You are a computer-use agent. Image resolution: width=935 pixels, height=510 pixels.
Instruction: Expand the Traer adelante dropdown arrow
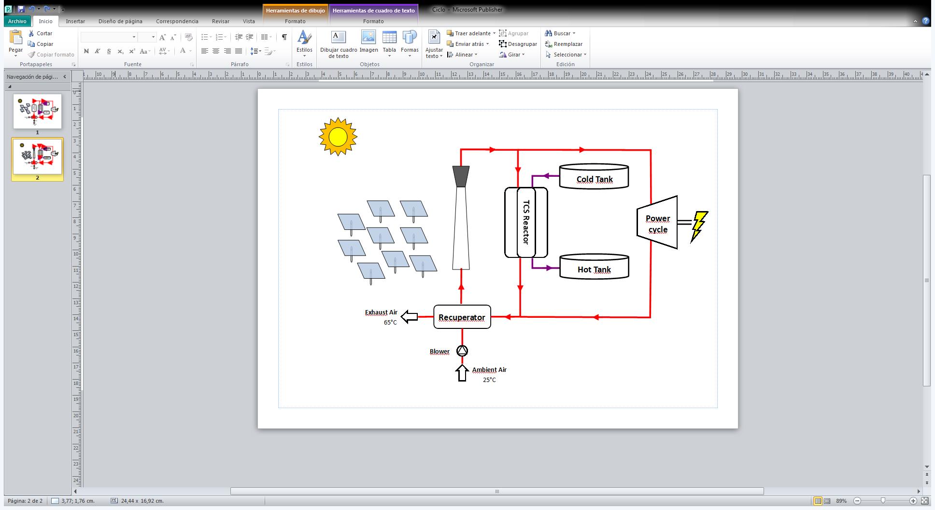[494, 33]
